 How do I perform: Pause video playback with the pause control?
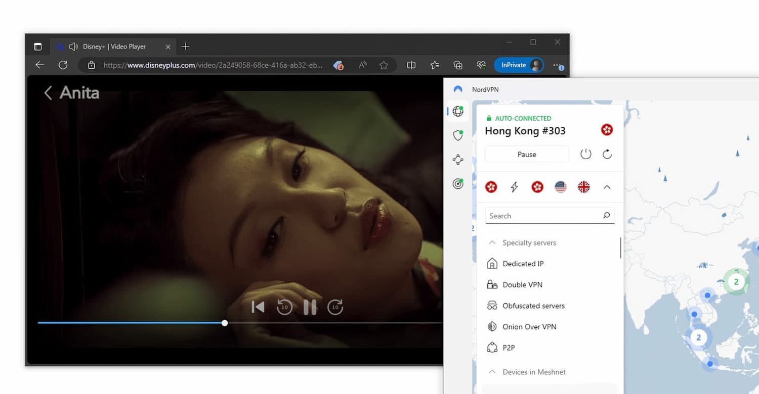(x=309, y=307)
